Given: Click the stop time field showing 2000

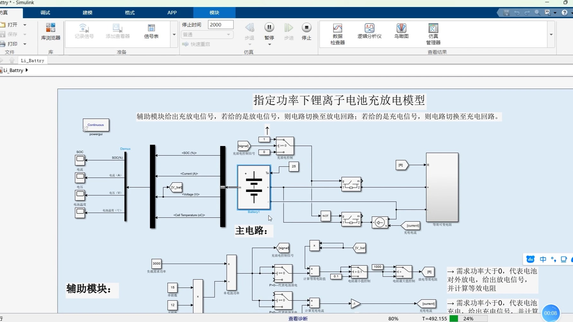Looking at the screenshot, I should point(221,24).
